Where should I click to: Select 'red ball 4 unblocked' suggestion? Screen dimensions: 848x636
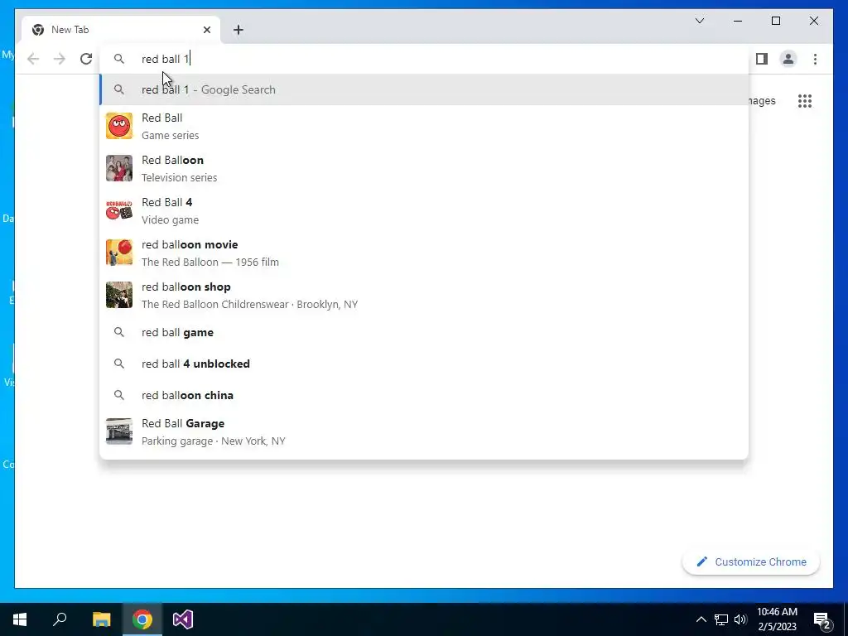pyautogui.click(x=424, y=364)
